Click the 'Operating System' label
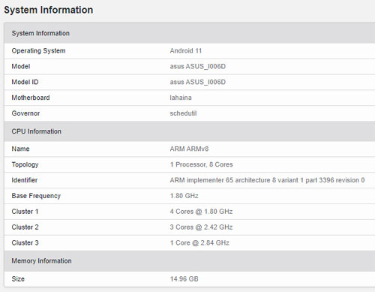The width and height of the screenshot is (375, 292). click(38, 51)
